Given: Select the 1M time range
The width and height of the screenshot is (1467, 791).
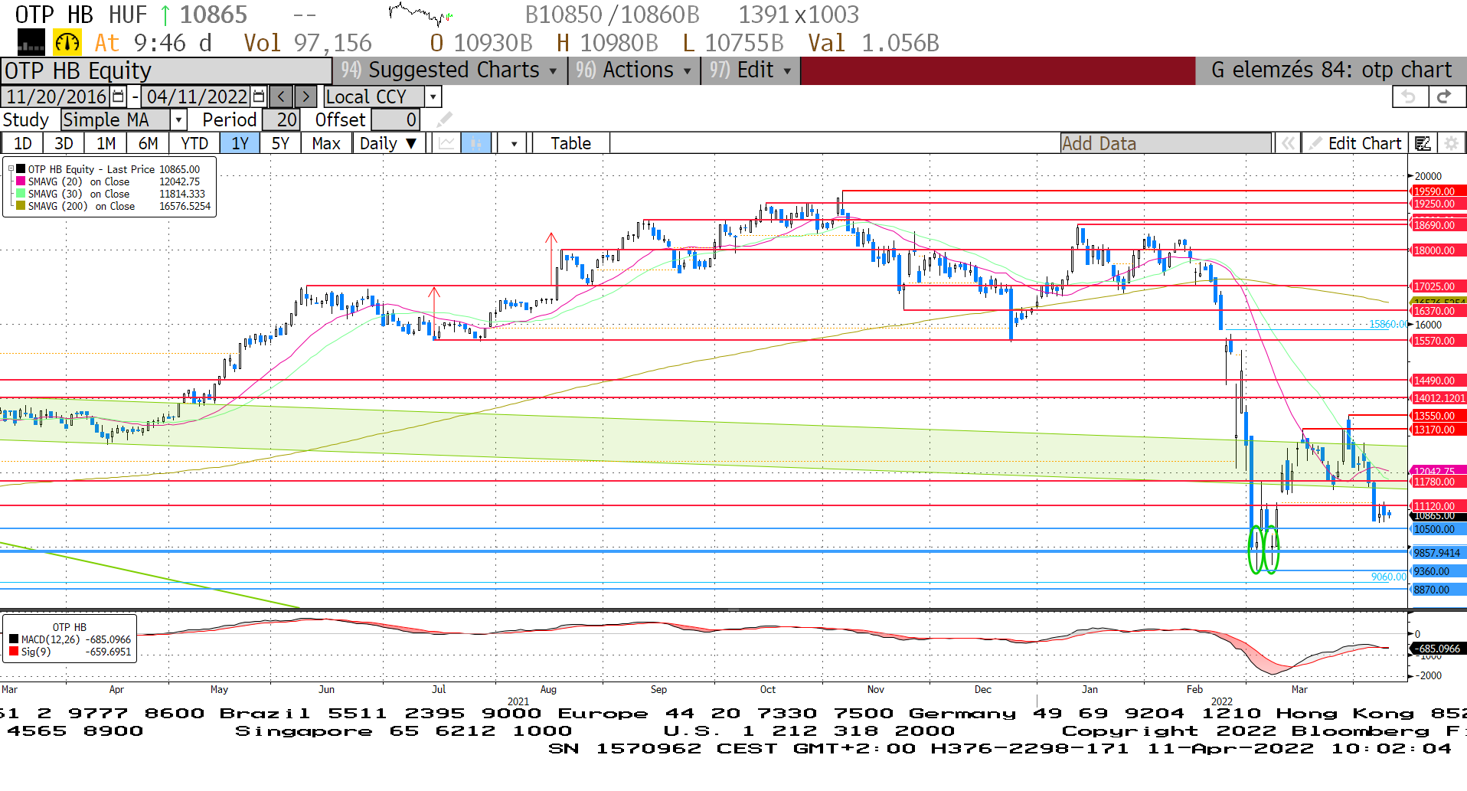Looking at the screenshot, I should [x=106, y=143].
